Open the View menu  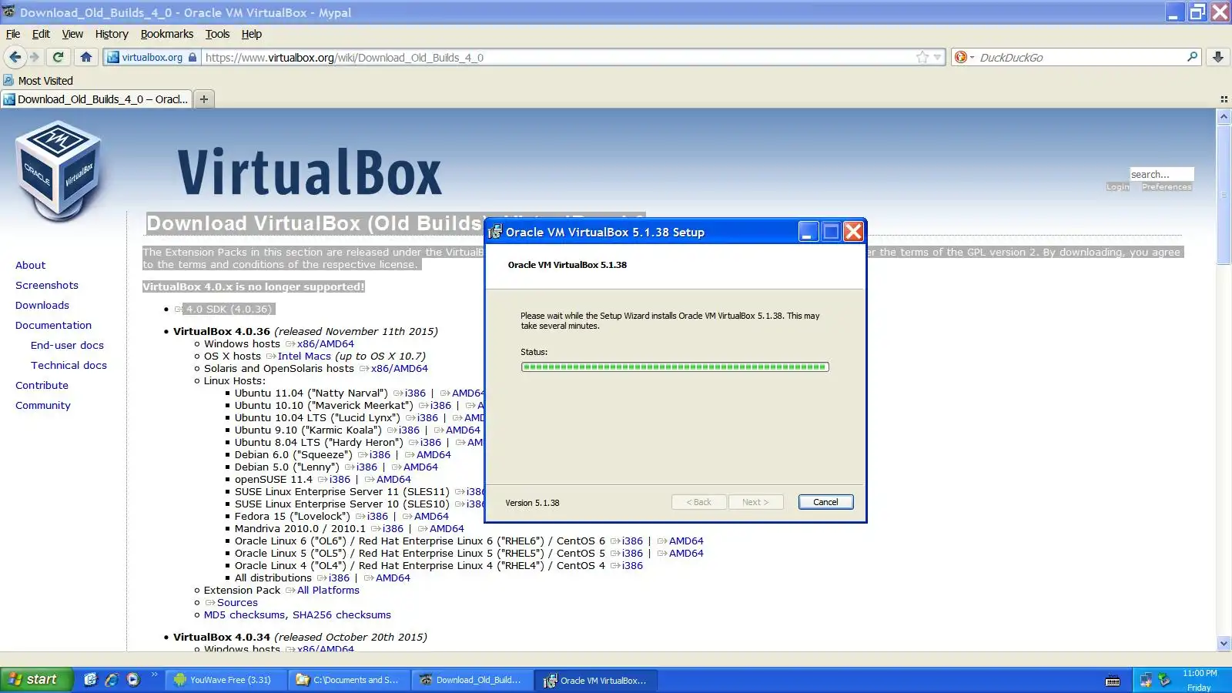tap(72, 34)
